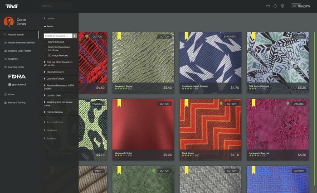Click the HEMP tag on bottom card
317x193 pixels.
tap(98, 171)
